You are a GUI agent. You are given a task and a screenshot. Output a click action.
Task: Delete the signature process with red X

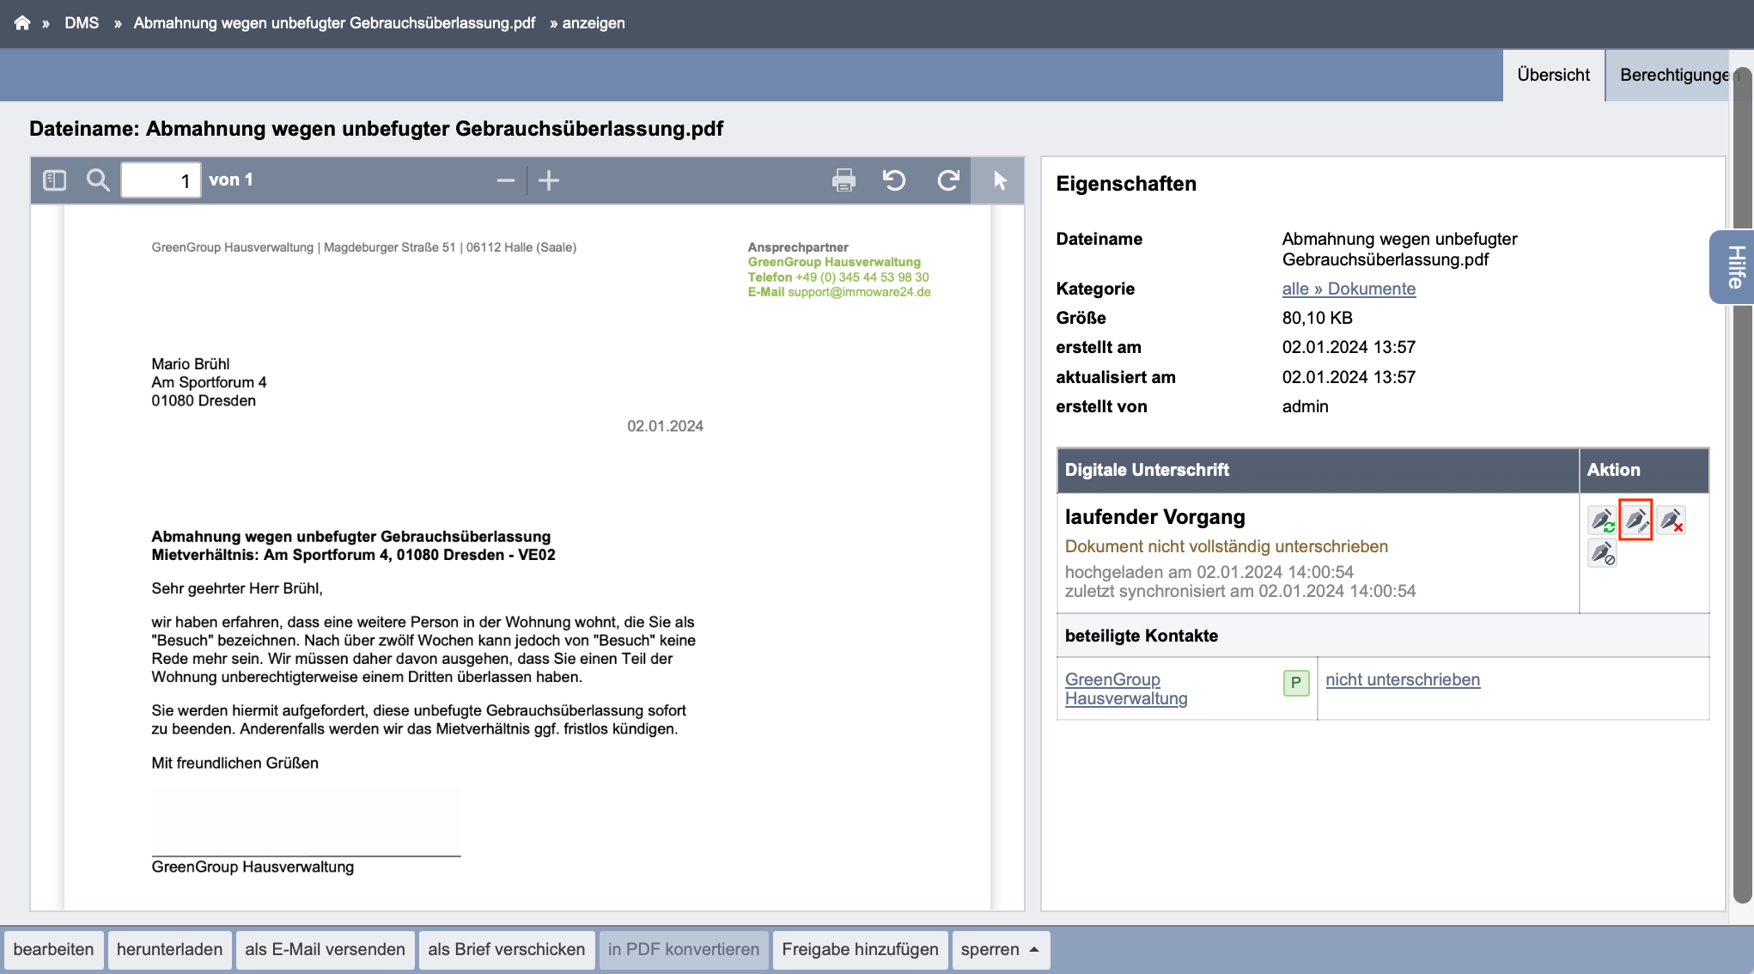1671,520
